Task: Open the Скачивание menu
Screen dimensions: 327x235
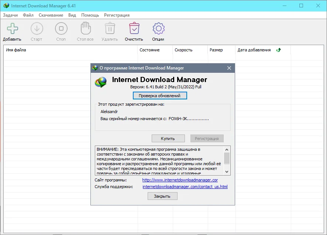Action: 51,15
